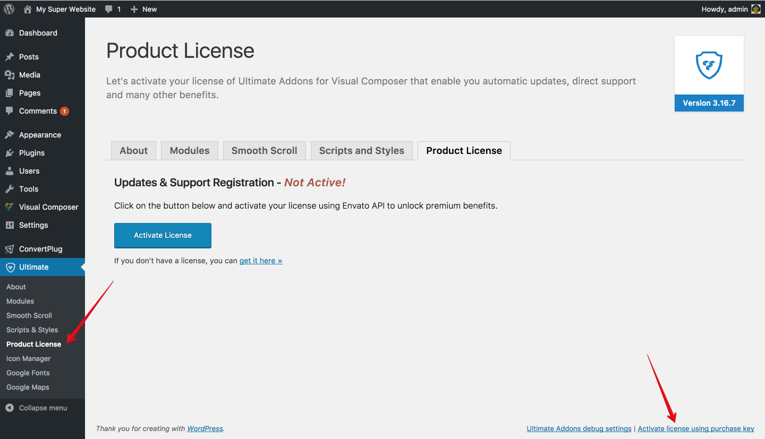Click the Ultimate Addons shield logo thumbnail
This screenshot has width=765, height=439.
point(709,65)
